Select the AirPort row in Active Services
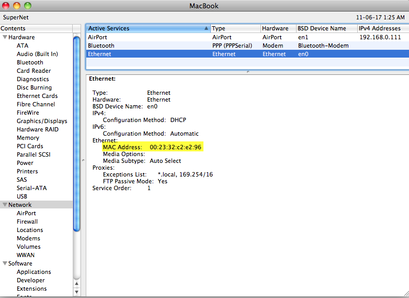 pyautogui.click(x=247, y=37)
